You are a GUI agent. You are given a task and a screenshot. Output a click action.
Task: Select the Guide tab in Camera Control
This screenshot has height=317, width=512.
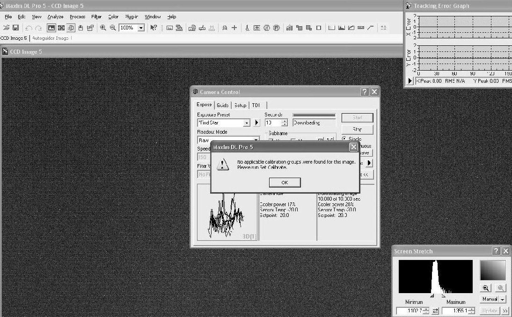pyautogui.click(x=222, y=105)
